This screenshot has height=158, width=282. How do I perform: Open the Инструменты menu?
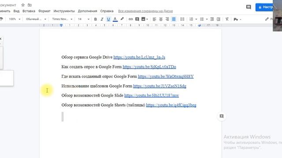coord(64,11)
